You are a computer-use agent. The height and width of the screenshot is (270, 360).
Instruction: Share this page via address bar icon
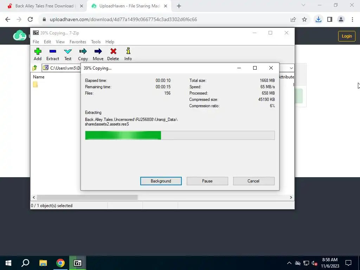(x=293, y=19)
